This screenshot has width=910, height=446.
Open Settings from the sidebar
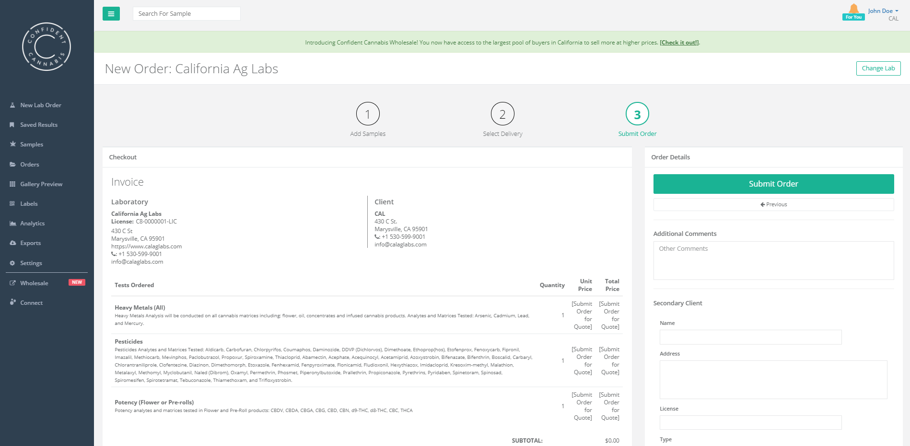tap(31, 263)
